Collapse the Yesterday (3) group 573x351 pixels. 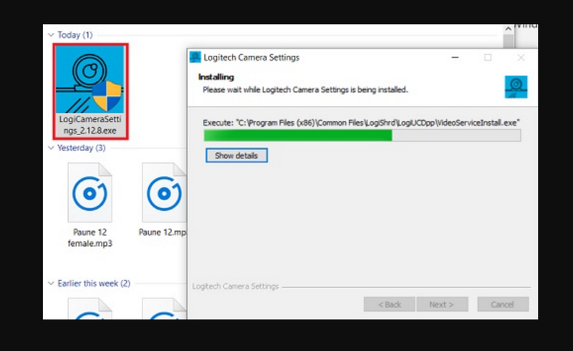tap(51, 148)
